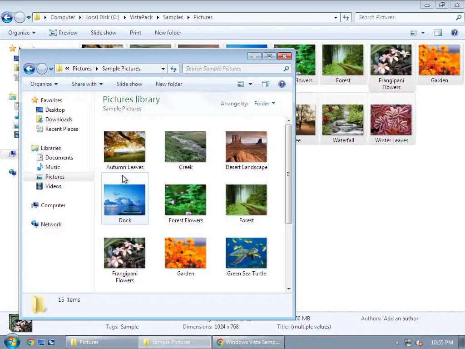Go forward in Sample Pictures window

click(x=42, y=69)
